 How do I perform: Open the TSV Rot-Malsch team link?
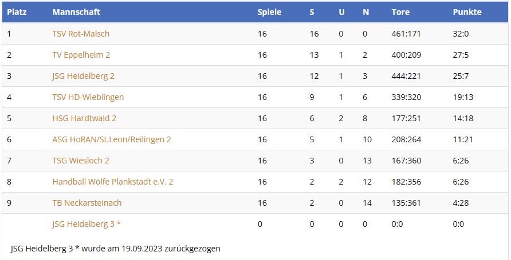(x=81, y=34)
